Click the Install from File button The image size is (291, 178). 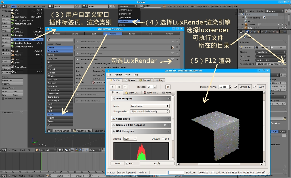coord(82,131)
